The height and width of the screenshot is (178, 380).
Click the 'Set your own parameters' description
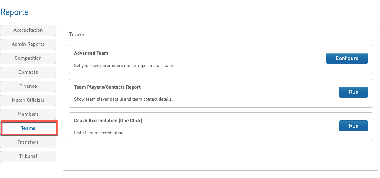pyautogui.click(x=125, y=66)
